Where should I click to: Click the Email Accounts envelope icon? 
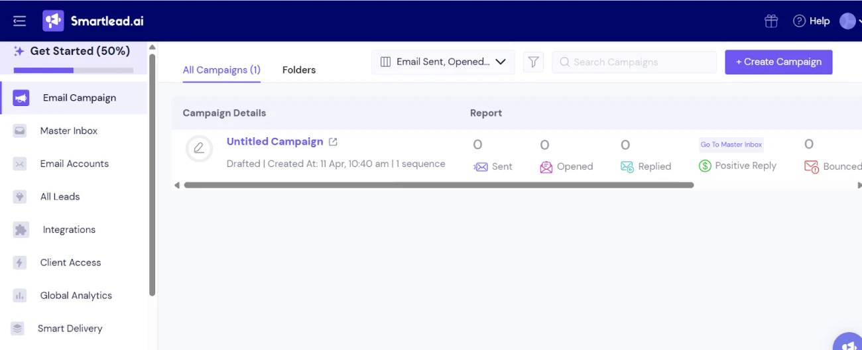tap(20, 164)
